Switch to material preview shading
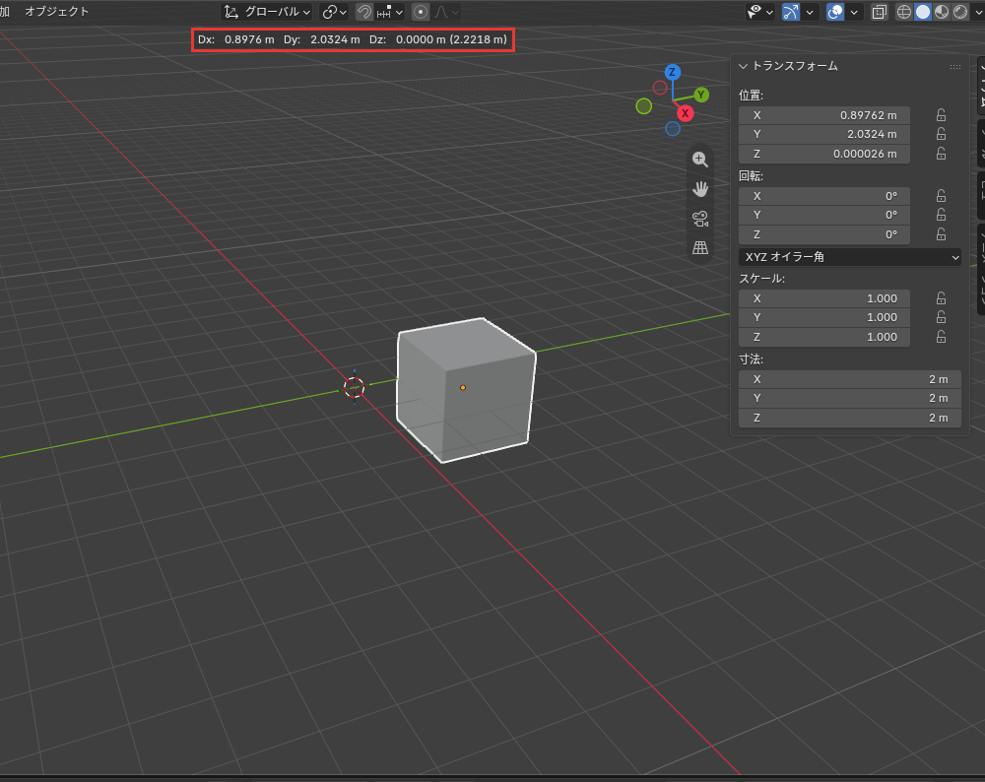The width and height of the screenshot is (985, 782). pyautogui.click(x=942, y=12)
